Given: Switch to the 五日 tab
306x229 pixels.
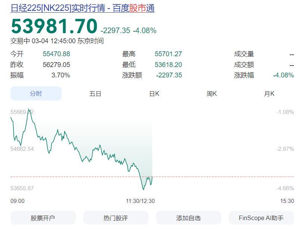Looking at the screenshot, I should 95,93.
